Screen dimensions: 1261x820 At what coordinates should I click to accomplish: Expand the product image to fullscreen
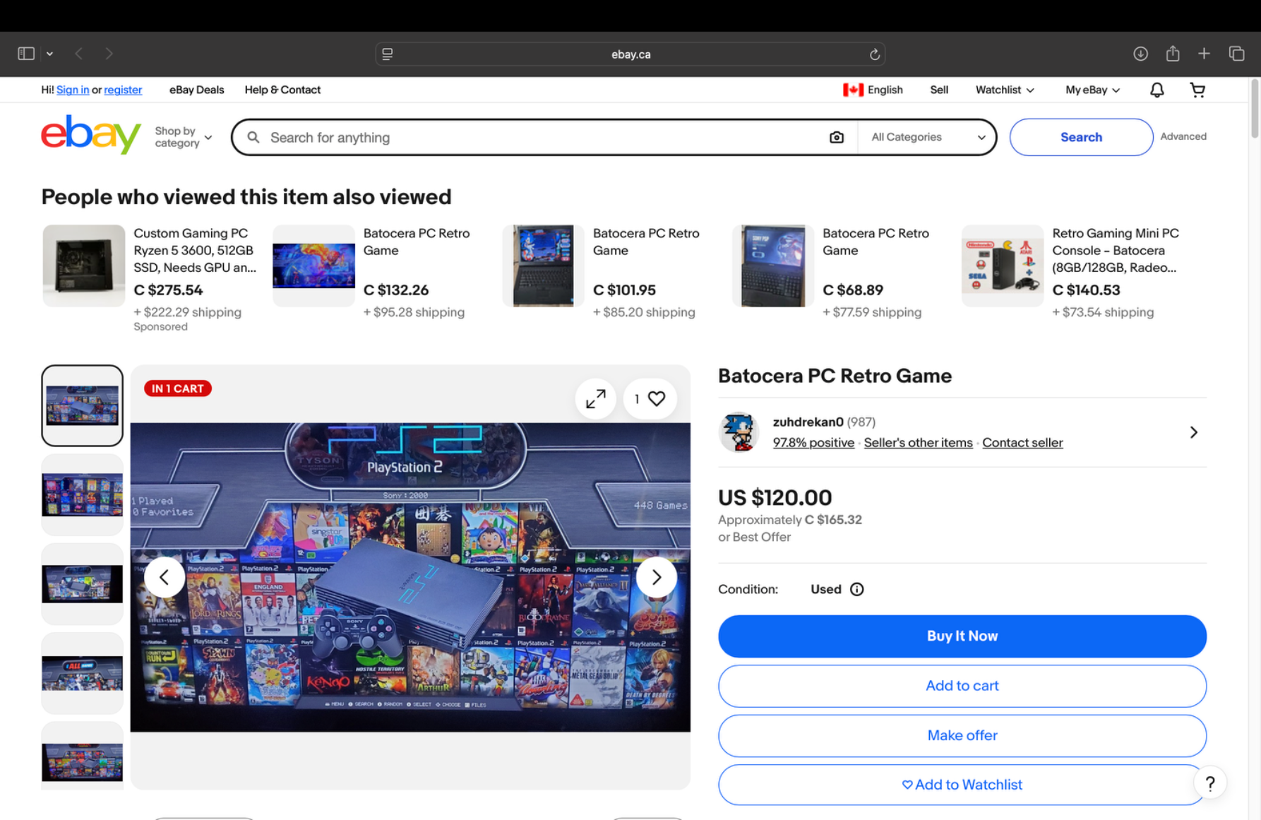point(595,399)
